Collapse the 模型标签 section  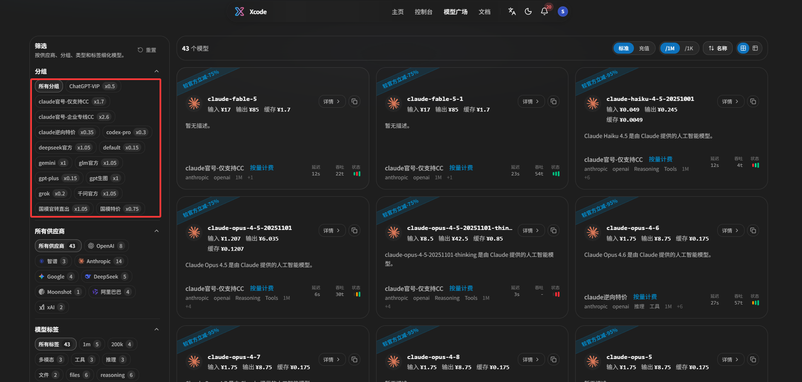click(157, 329)
